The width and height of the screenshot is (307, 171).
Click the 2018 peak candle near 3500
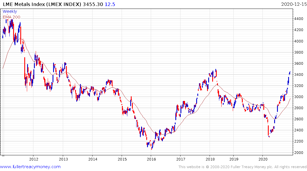tap(216, 71)
